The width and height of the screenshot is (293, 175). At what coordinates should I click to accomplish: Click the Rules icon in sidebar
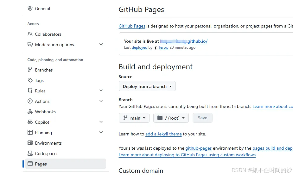click(30, 91)
